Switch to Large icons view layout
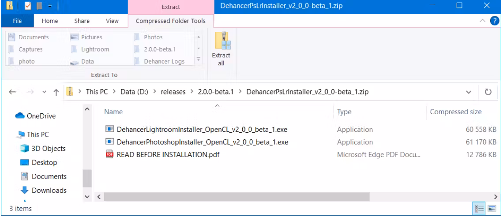This screenshot has height=217, width=503. coord(492,209)
